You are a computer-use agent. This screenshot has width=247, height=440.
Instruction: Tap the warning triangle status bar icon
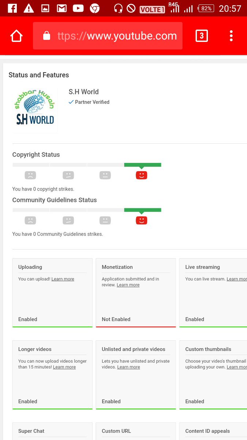[x=29, y=8]
